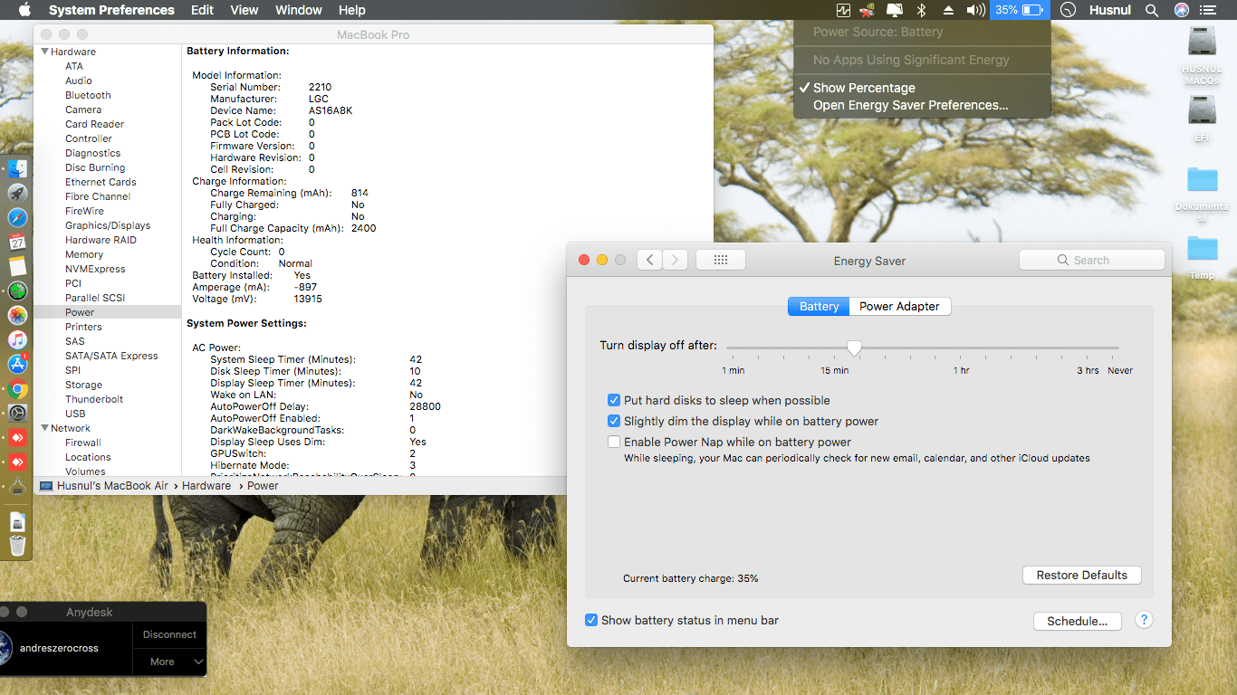This screenshot has width=1237, height=695.
Task: Click the activity graph icon in the menu bar
Action: [844, 10]
